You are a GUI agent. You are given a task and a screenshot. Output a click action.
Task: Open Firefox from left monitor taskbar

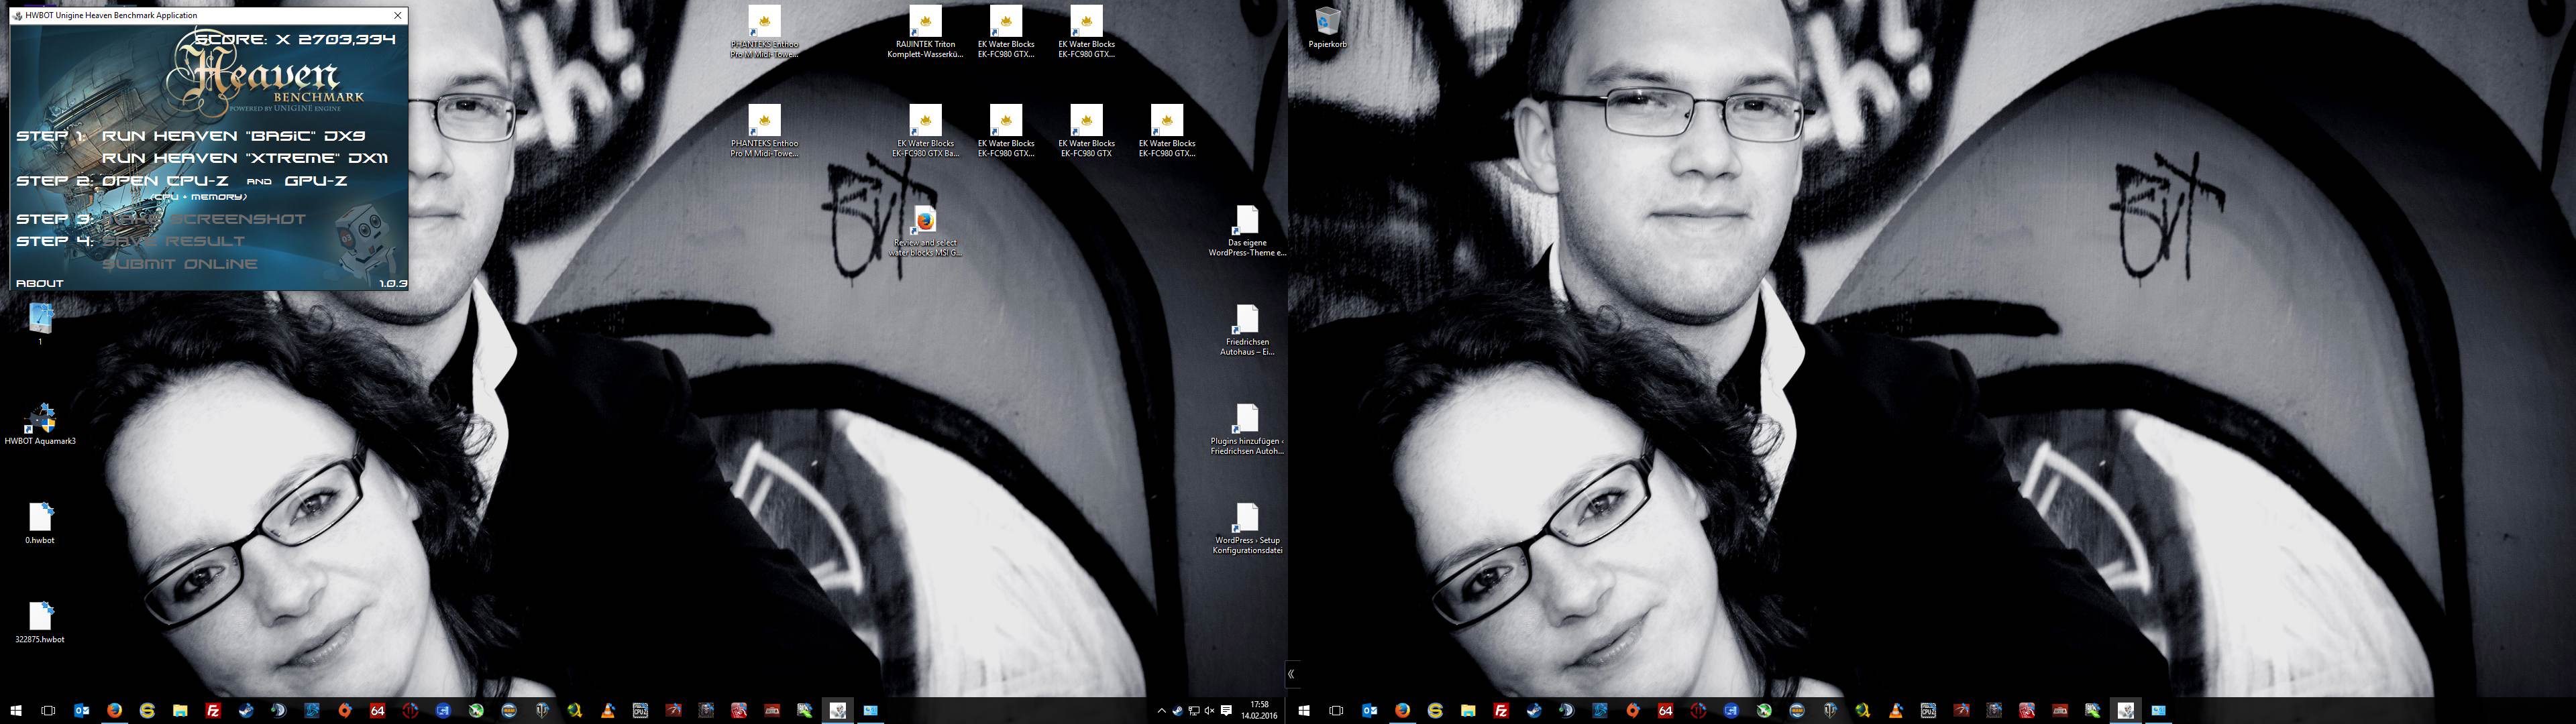click(x=114, y=710)
